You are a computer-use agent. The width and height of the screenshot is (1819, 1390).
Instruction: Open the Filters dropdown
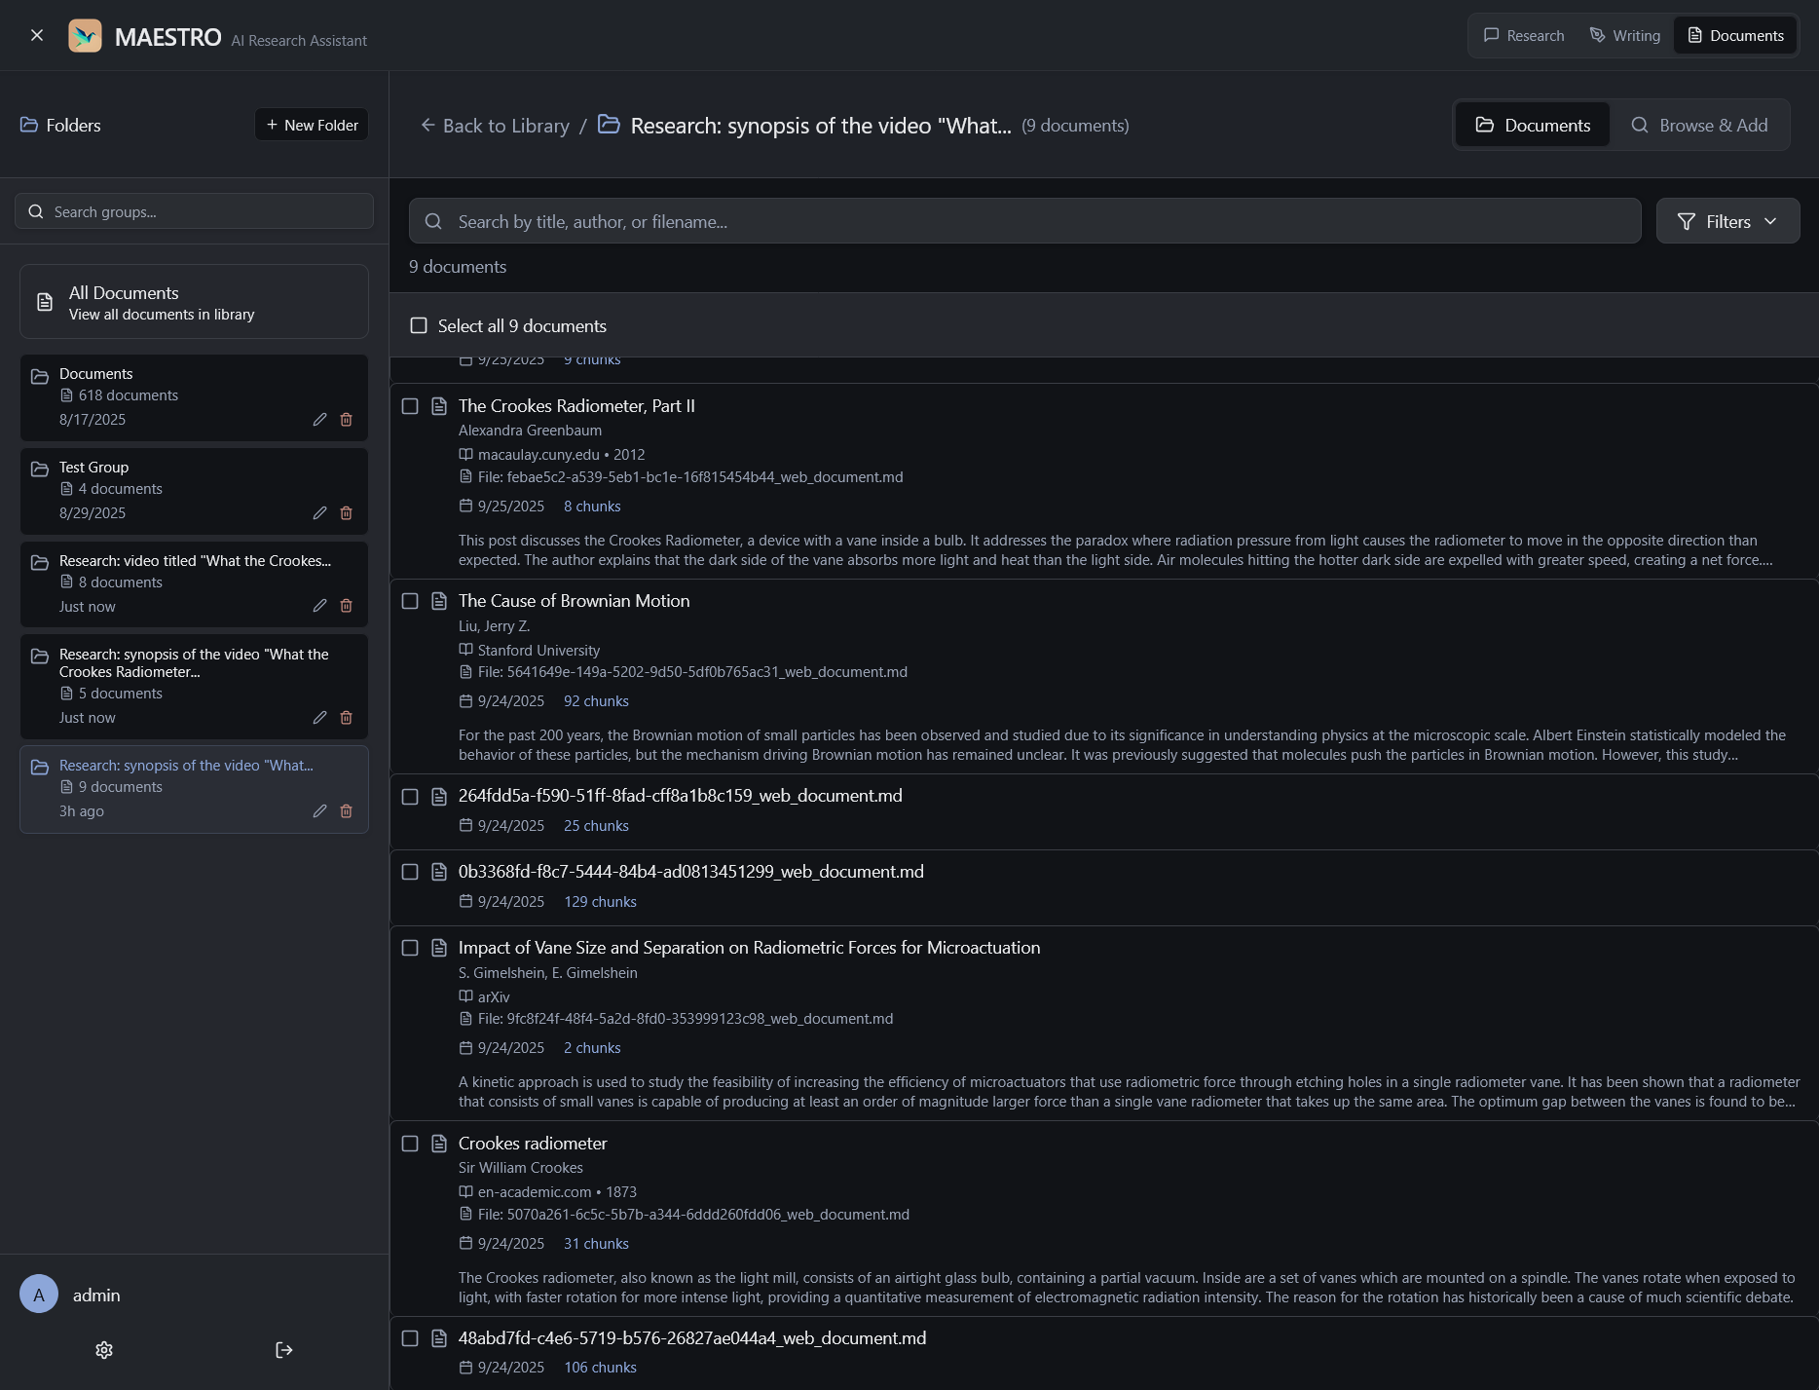tap(1727, 222)
